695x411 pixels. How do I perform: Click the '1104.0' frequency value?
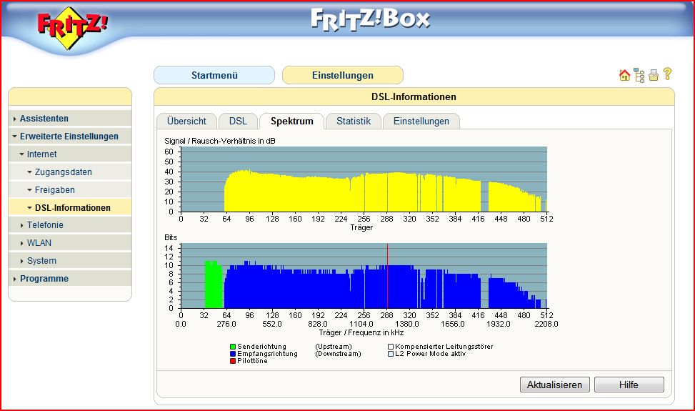361,324
